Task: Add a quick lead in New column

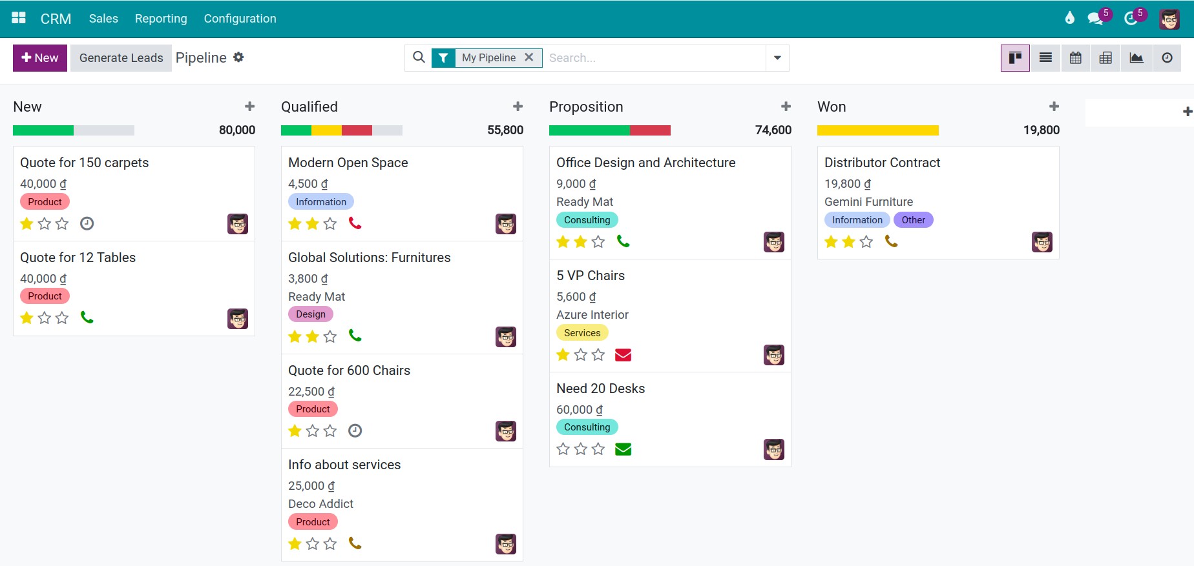Action: [250, 106]
